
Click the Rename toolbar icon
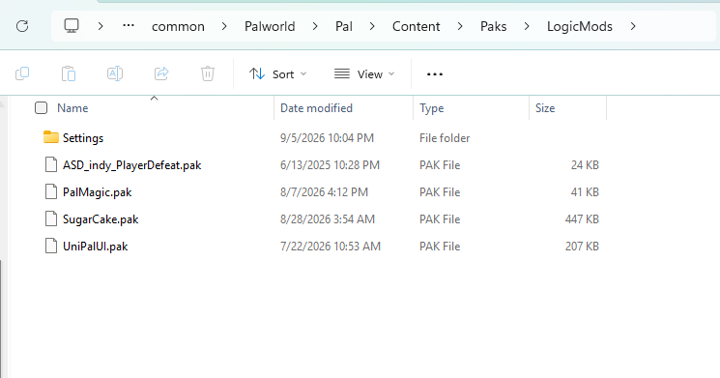click(115, 73)
